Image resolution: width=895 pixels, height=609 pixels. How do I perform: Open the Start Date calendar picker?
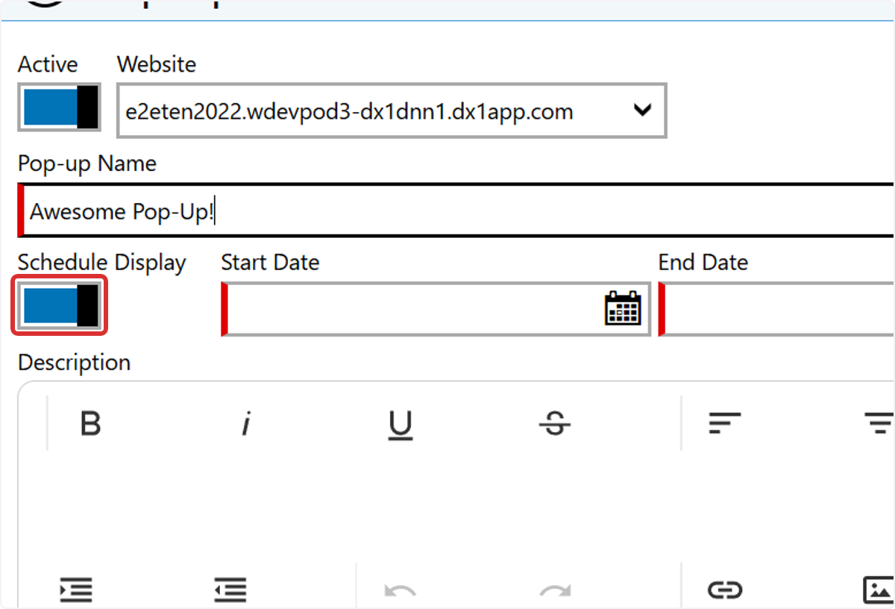622,307
